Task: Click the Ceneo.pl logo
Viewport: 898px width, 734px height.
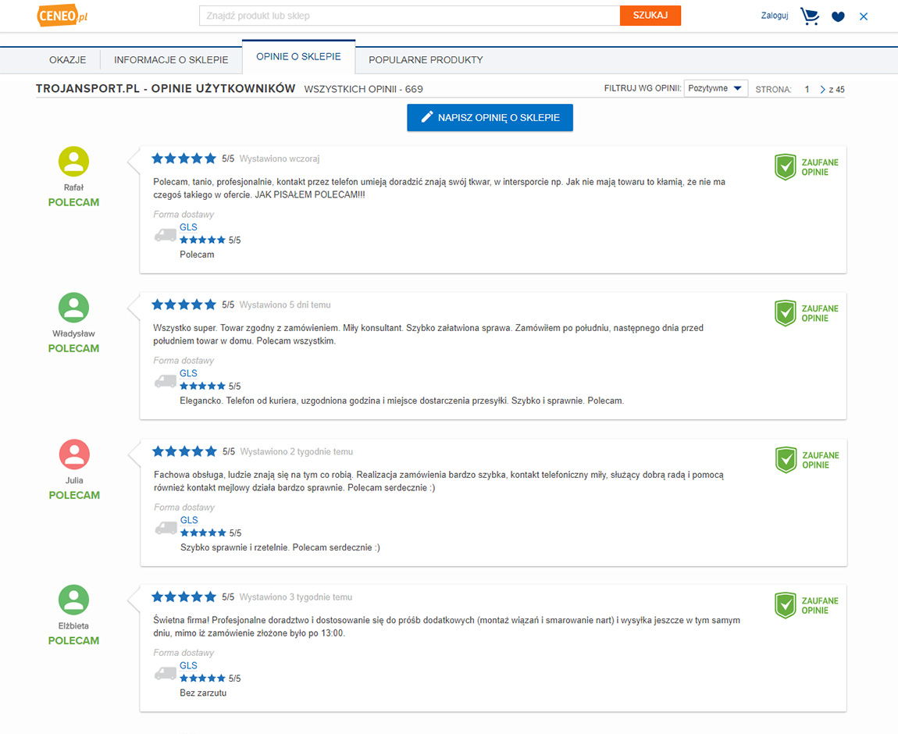Action: pos(62,16)
